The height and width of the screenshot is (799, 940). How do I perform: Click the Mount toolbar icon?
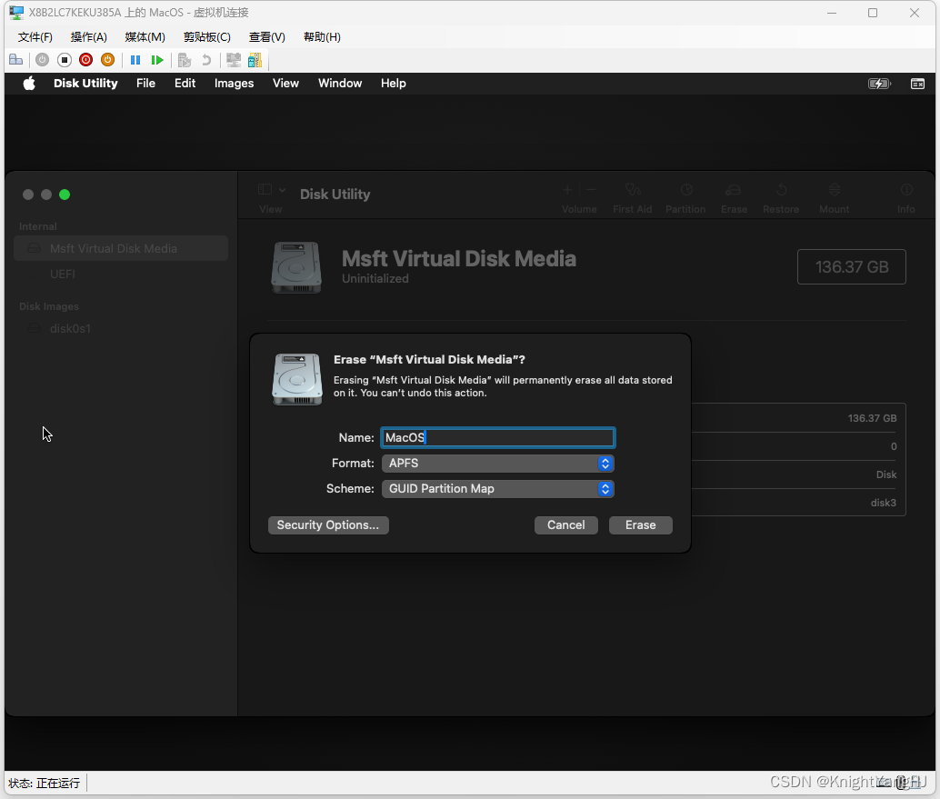[835, 190]
